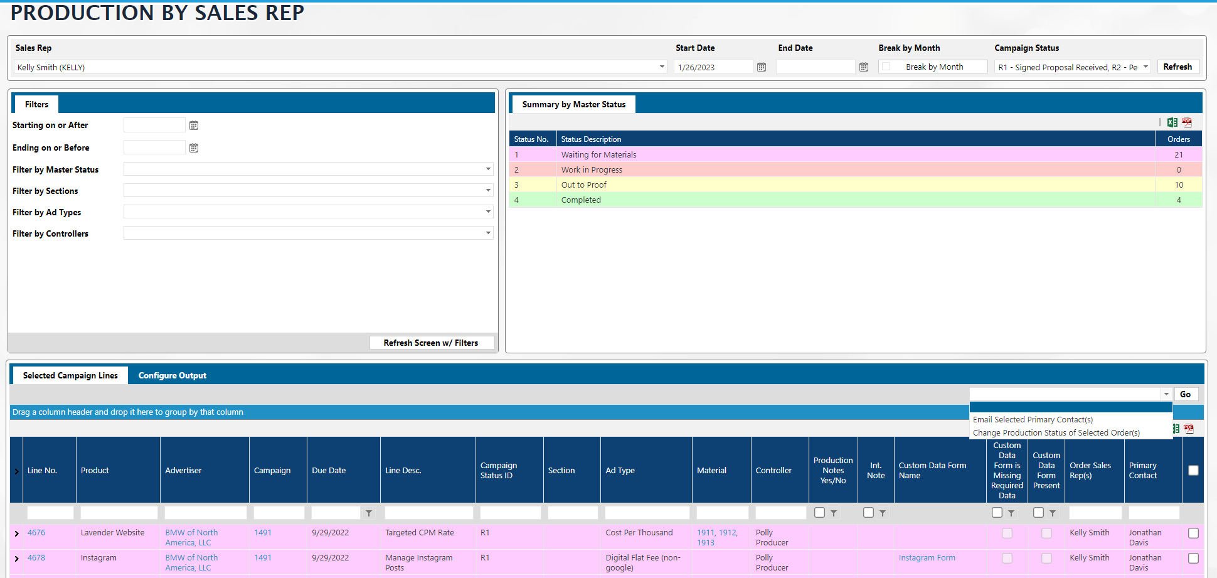Export the campaign lines grid to PDF
The image size is (1217, 578).
(1189, 429)
